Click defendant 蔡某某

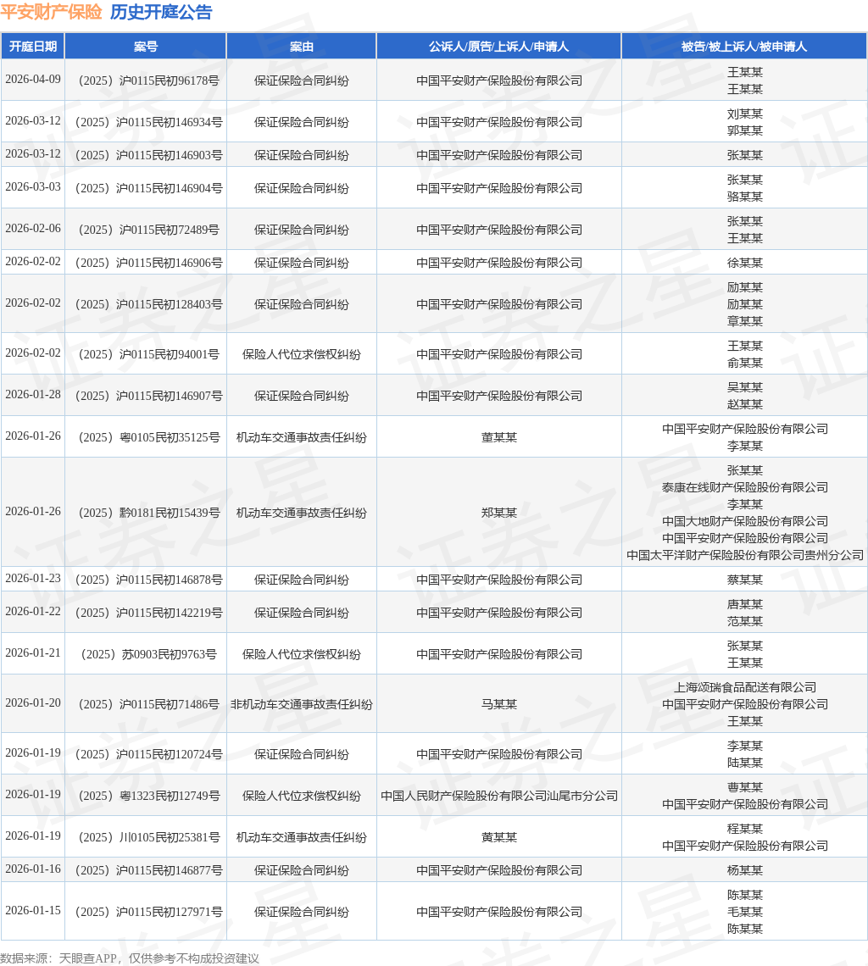pos(745,580)
